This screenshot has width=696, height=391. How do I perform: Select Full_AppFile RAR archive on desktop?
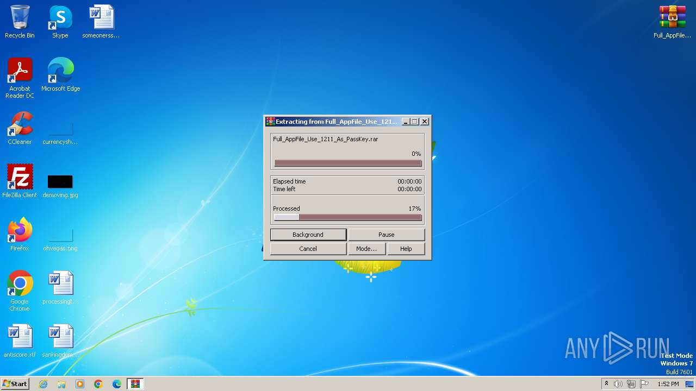672,22
